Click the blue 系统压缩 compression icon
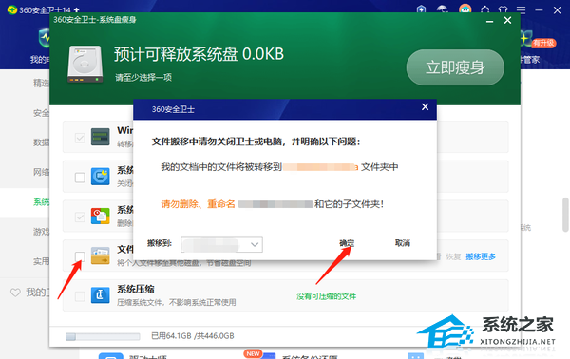This screenshot has height=359, width=570. pyautogui.click(x=100, y=294)
